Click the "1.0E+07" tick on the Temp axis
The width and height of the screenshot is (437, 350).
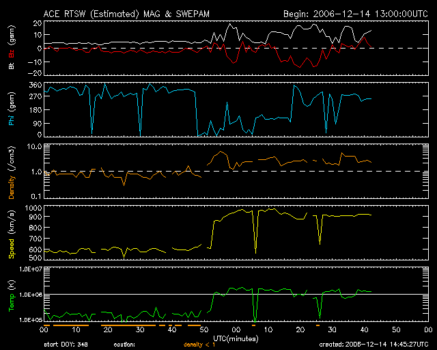click(31, 269)
